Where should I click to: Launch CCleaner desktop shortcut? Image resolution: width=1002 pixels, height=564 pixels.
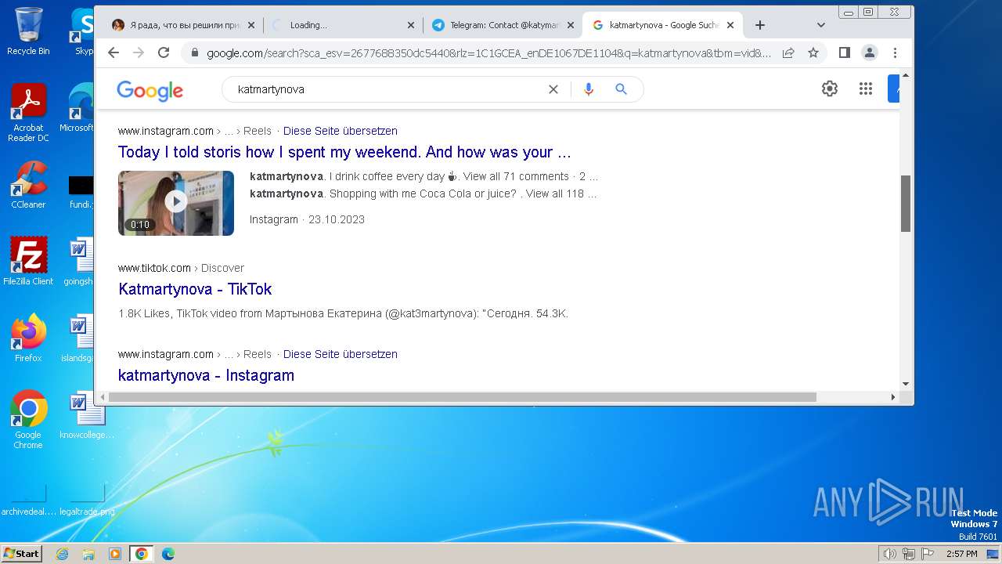pos(28,185)
